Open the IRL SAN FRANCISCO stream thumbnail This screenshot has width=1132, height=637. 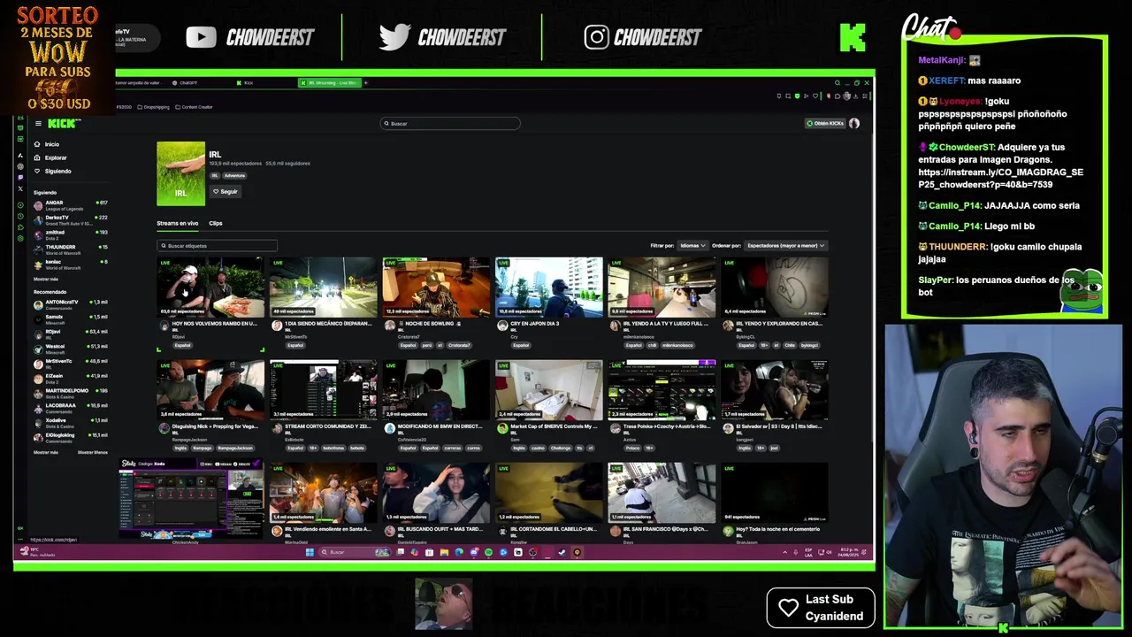[x=662, y=492]
